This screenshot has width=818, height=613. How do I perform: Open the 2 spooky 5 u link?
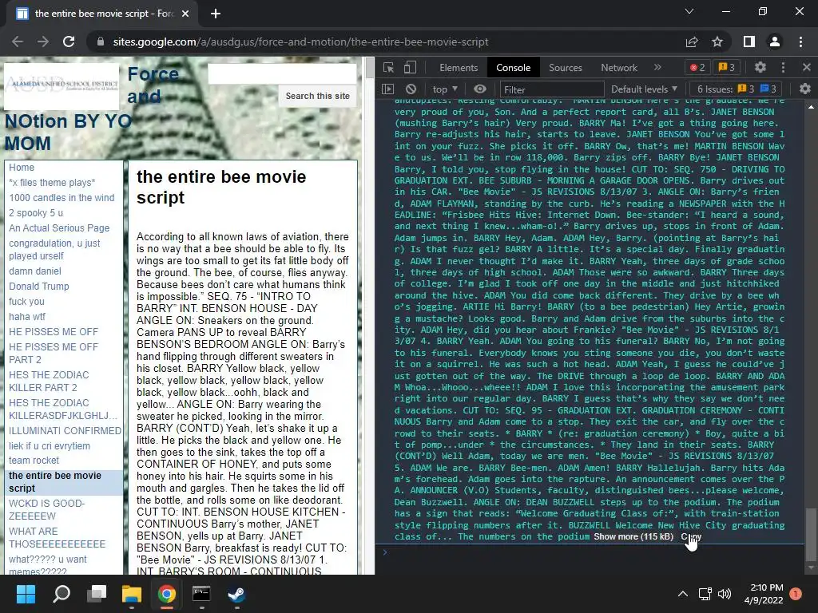36,212
